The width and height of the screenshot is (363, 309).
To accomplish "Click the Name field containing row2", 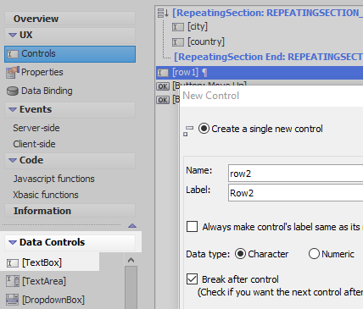I will (295, 174).
